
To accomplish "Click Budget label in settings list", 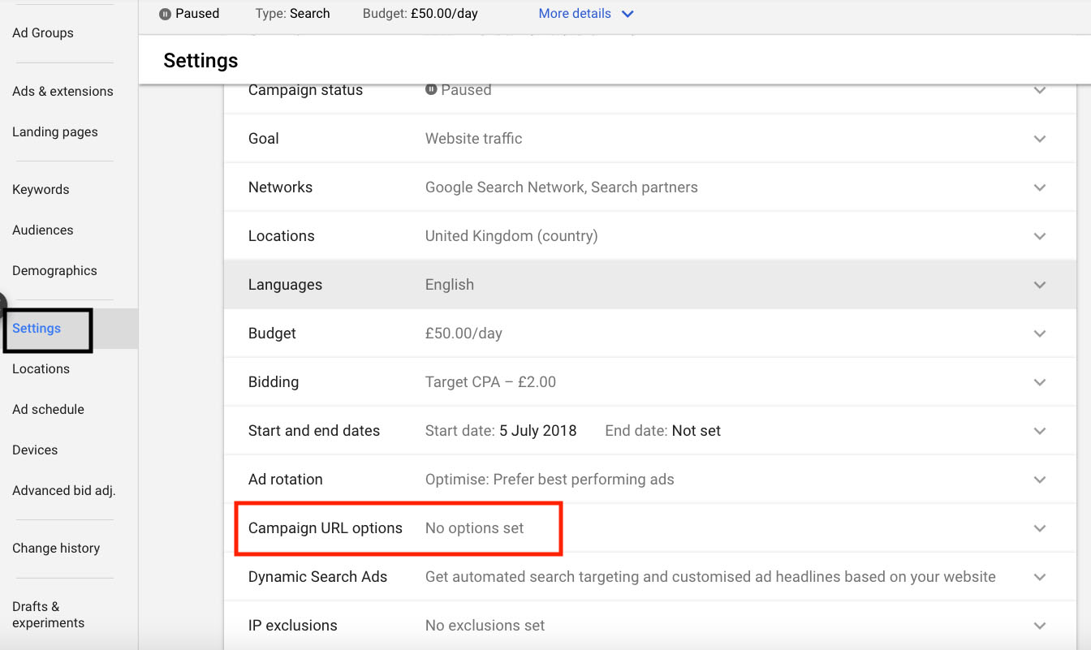I will [x=272, y=334].
